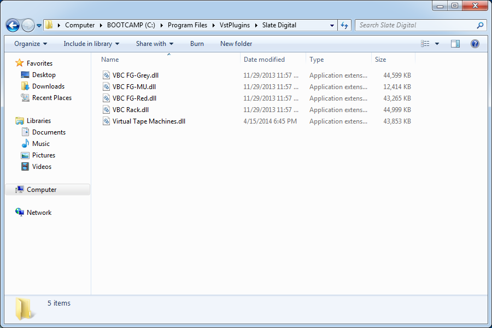Select the VBC FG-MU.dll file icon

click(107, 87)
